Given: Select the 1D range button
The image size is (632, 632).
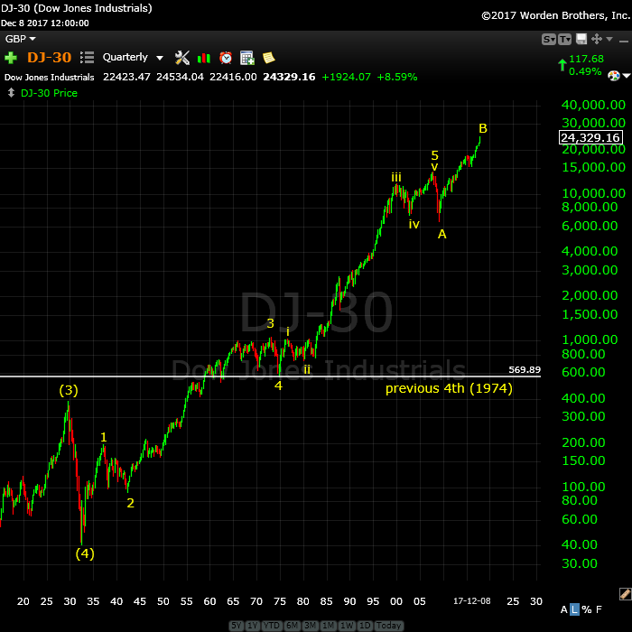Looking at the screenshot, I should 365,625.
